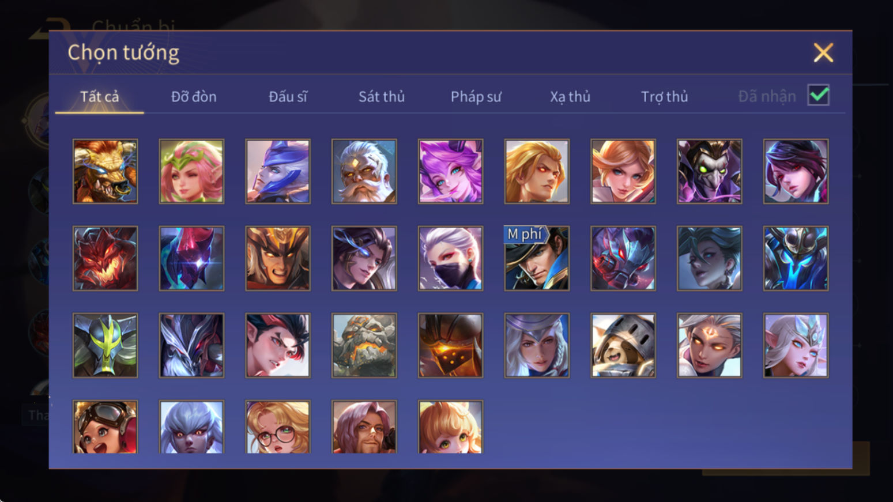The image size is (893, 502).
Task: Select the golden bull hero portrait
Action: tap(105, 171)
